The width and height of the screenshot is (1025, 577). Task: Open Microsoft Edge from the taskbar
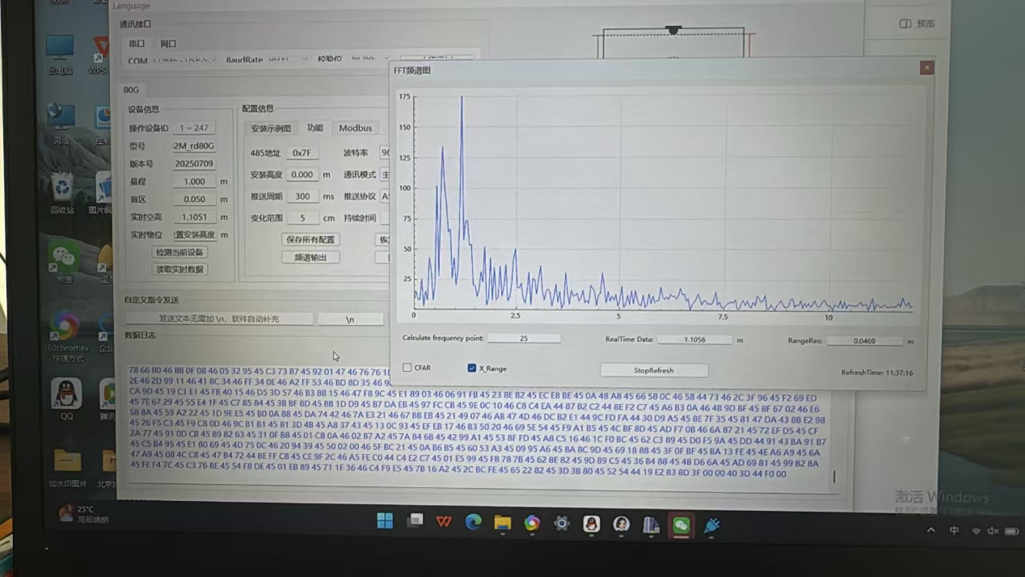[x=474, y=523]
